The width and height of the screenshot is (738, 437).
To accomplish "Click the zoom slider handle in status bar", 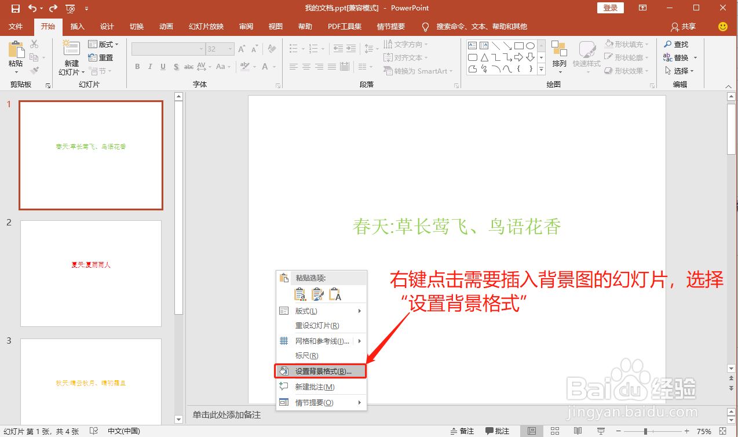I will tap(645, 431).
